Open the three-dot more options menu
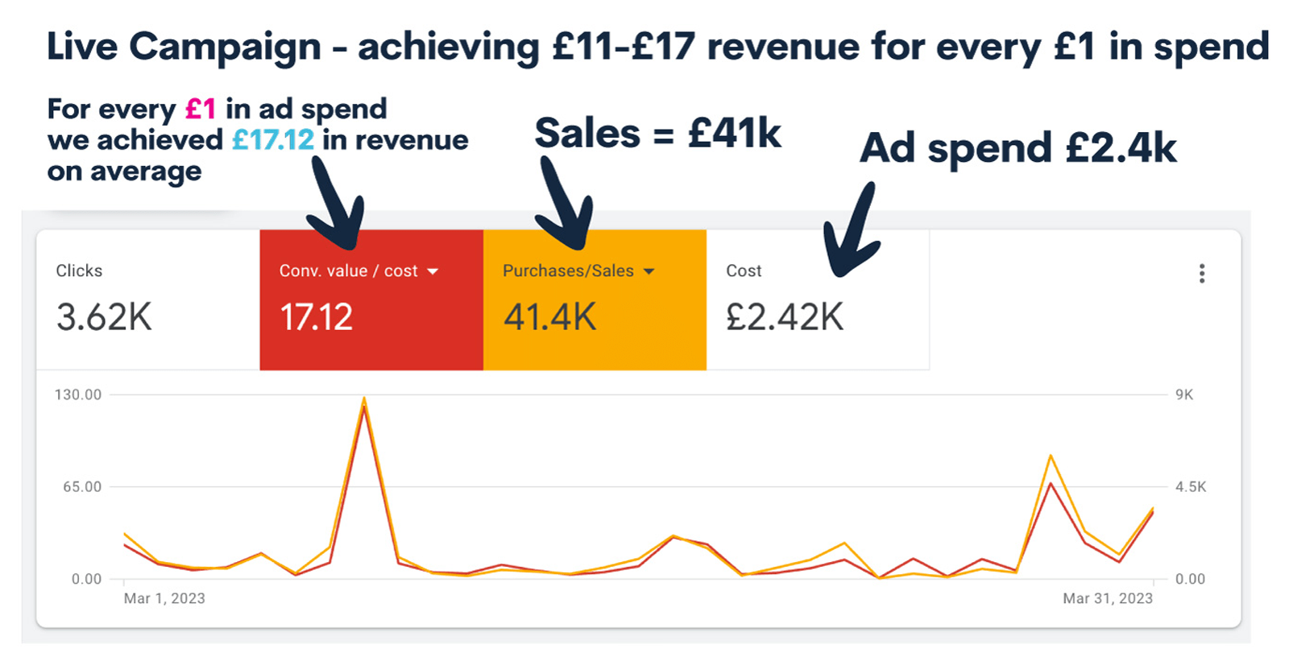Screen dimensions: 1289x653 [1201, 274]
